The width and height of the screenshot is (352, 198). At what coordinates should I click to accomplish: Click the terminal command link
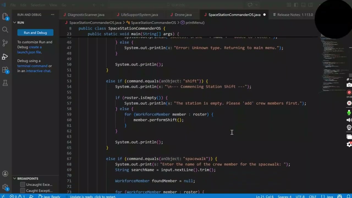coord(32,66)
